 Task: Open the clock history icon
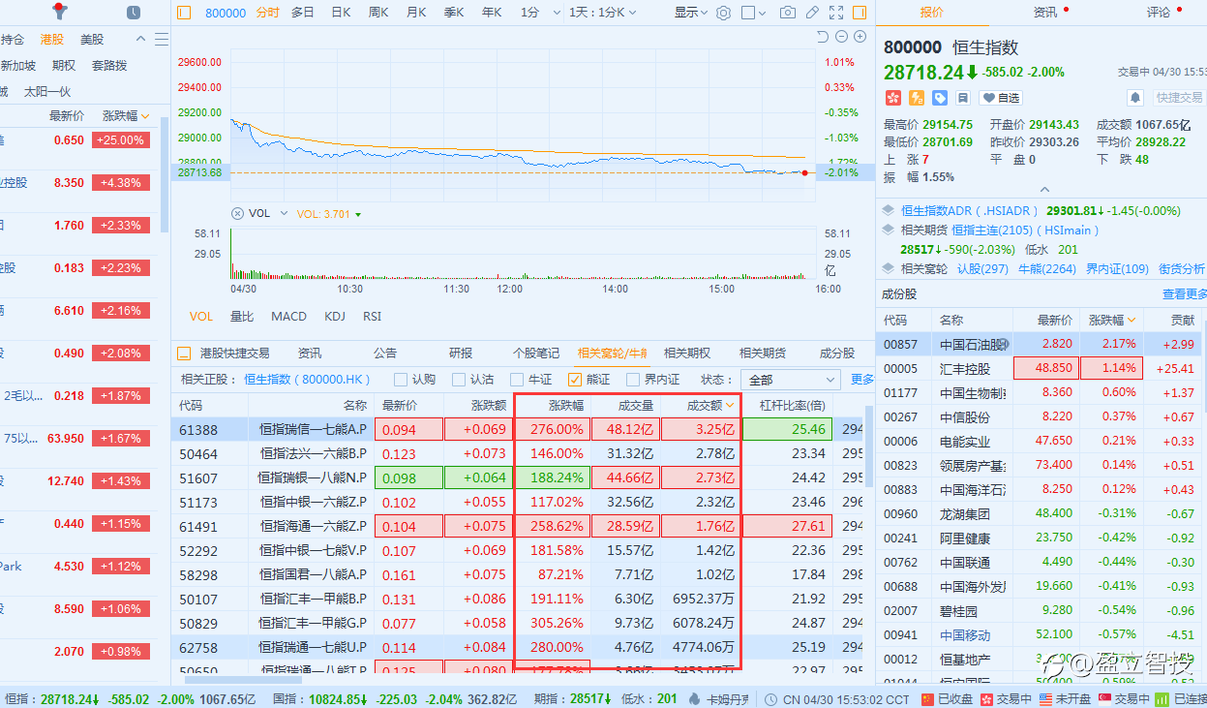(x=134, y=13)
